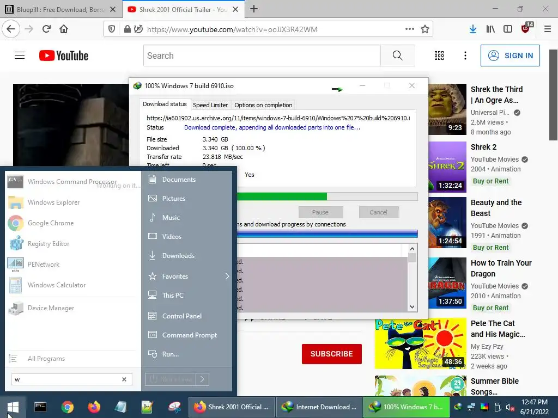
Task: Open the Firefox hamburger menu
Action: pyautogui.click(x=547, y=29)
